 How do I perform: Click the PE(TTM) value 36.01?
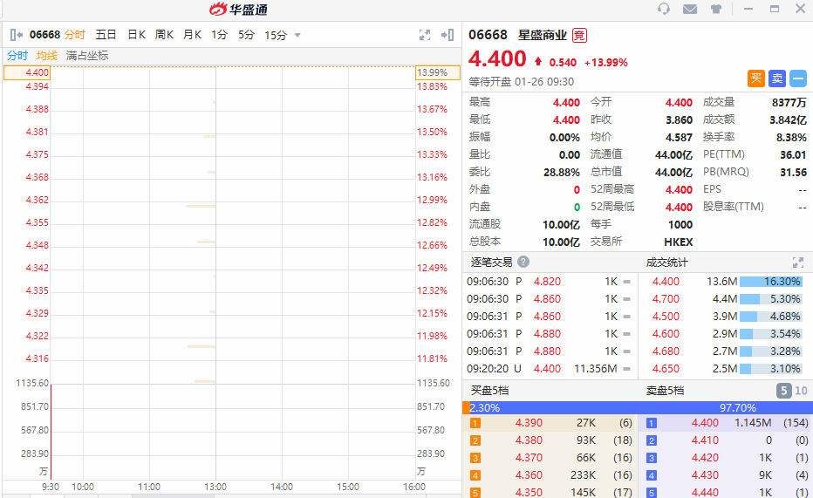point(793,154)
